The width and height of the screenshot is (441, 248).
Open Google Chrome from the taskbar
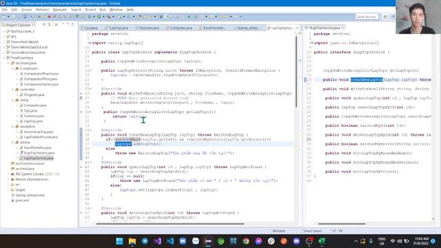(x=246, y=241)
